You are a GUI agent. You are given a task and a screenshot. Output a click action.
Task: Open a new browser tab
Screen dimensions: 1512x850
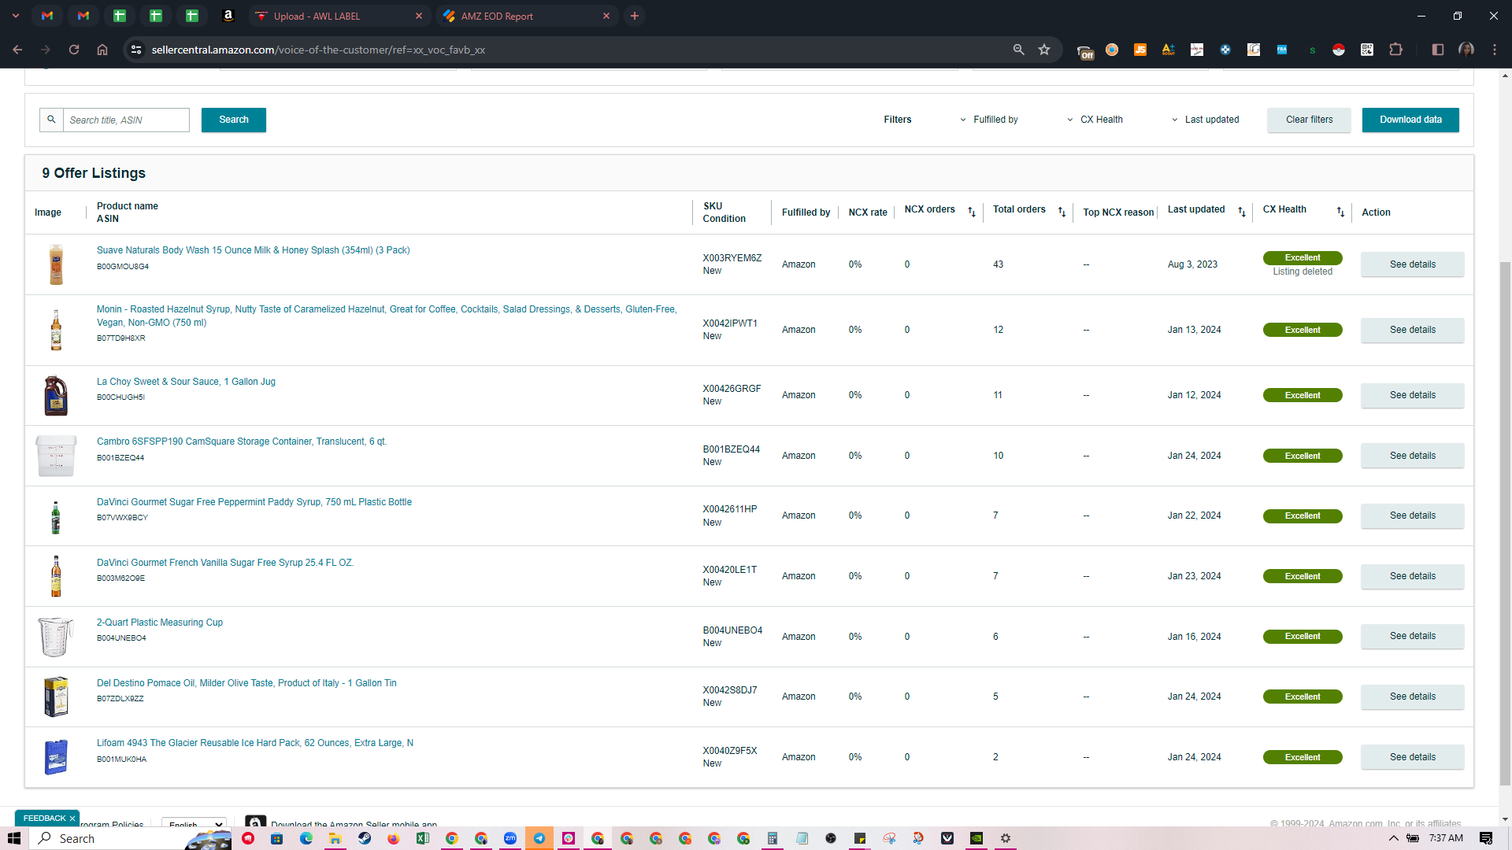coord(635,16)
